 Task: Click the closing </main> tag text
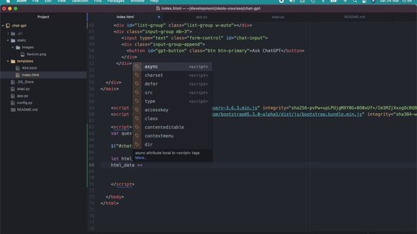(109, 89)
